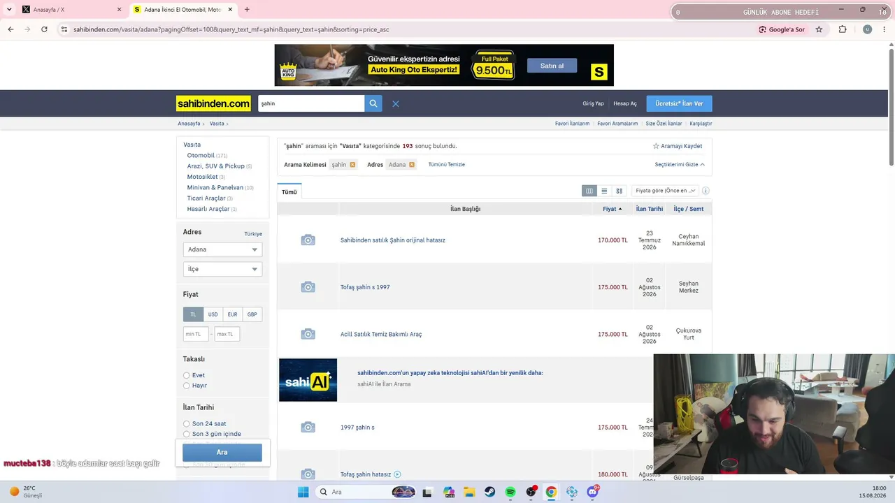Open listing 'Sahibinden satılık Şahin orijinal hatasız'
Viewport: 895px width, 503px height.
[x=393, y=240]
